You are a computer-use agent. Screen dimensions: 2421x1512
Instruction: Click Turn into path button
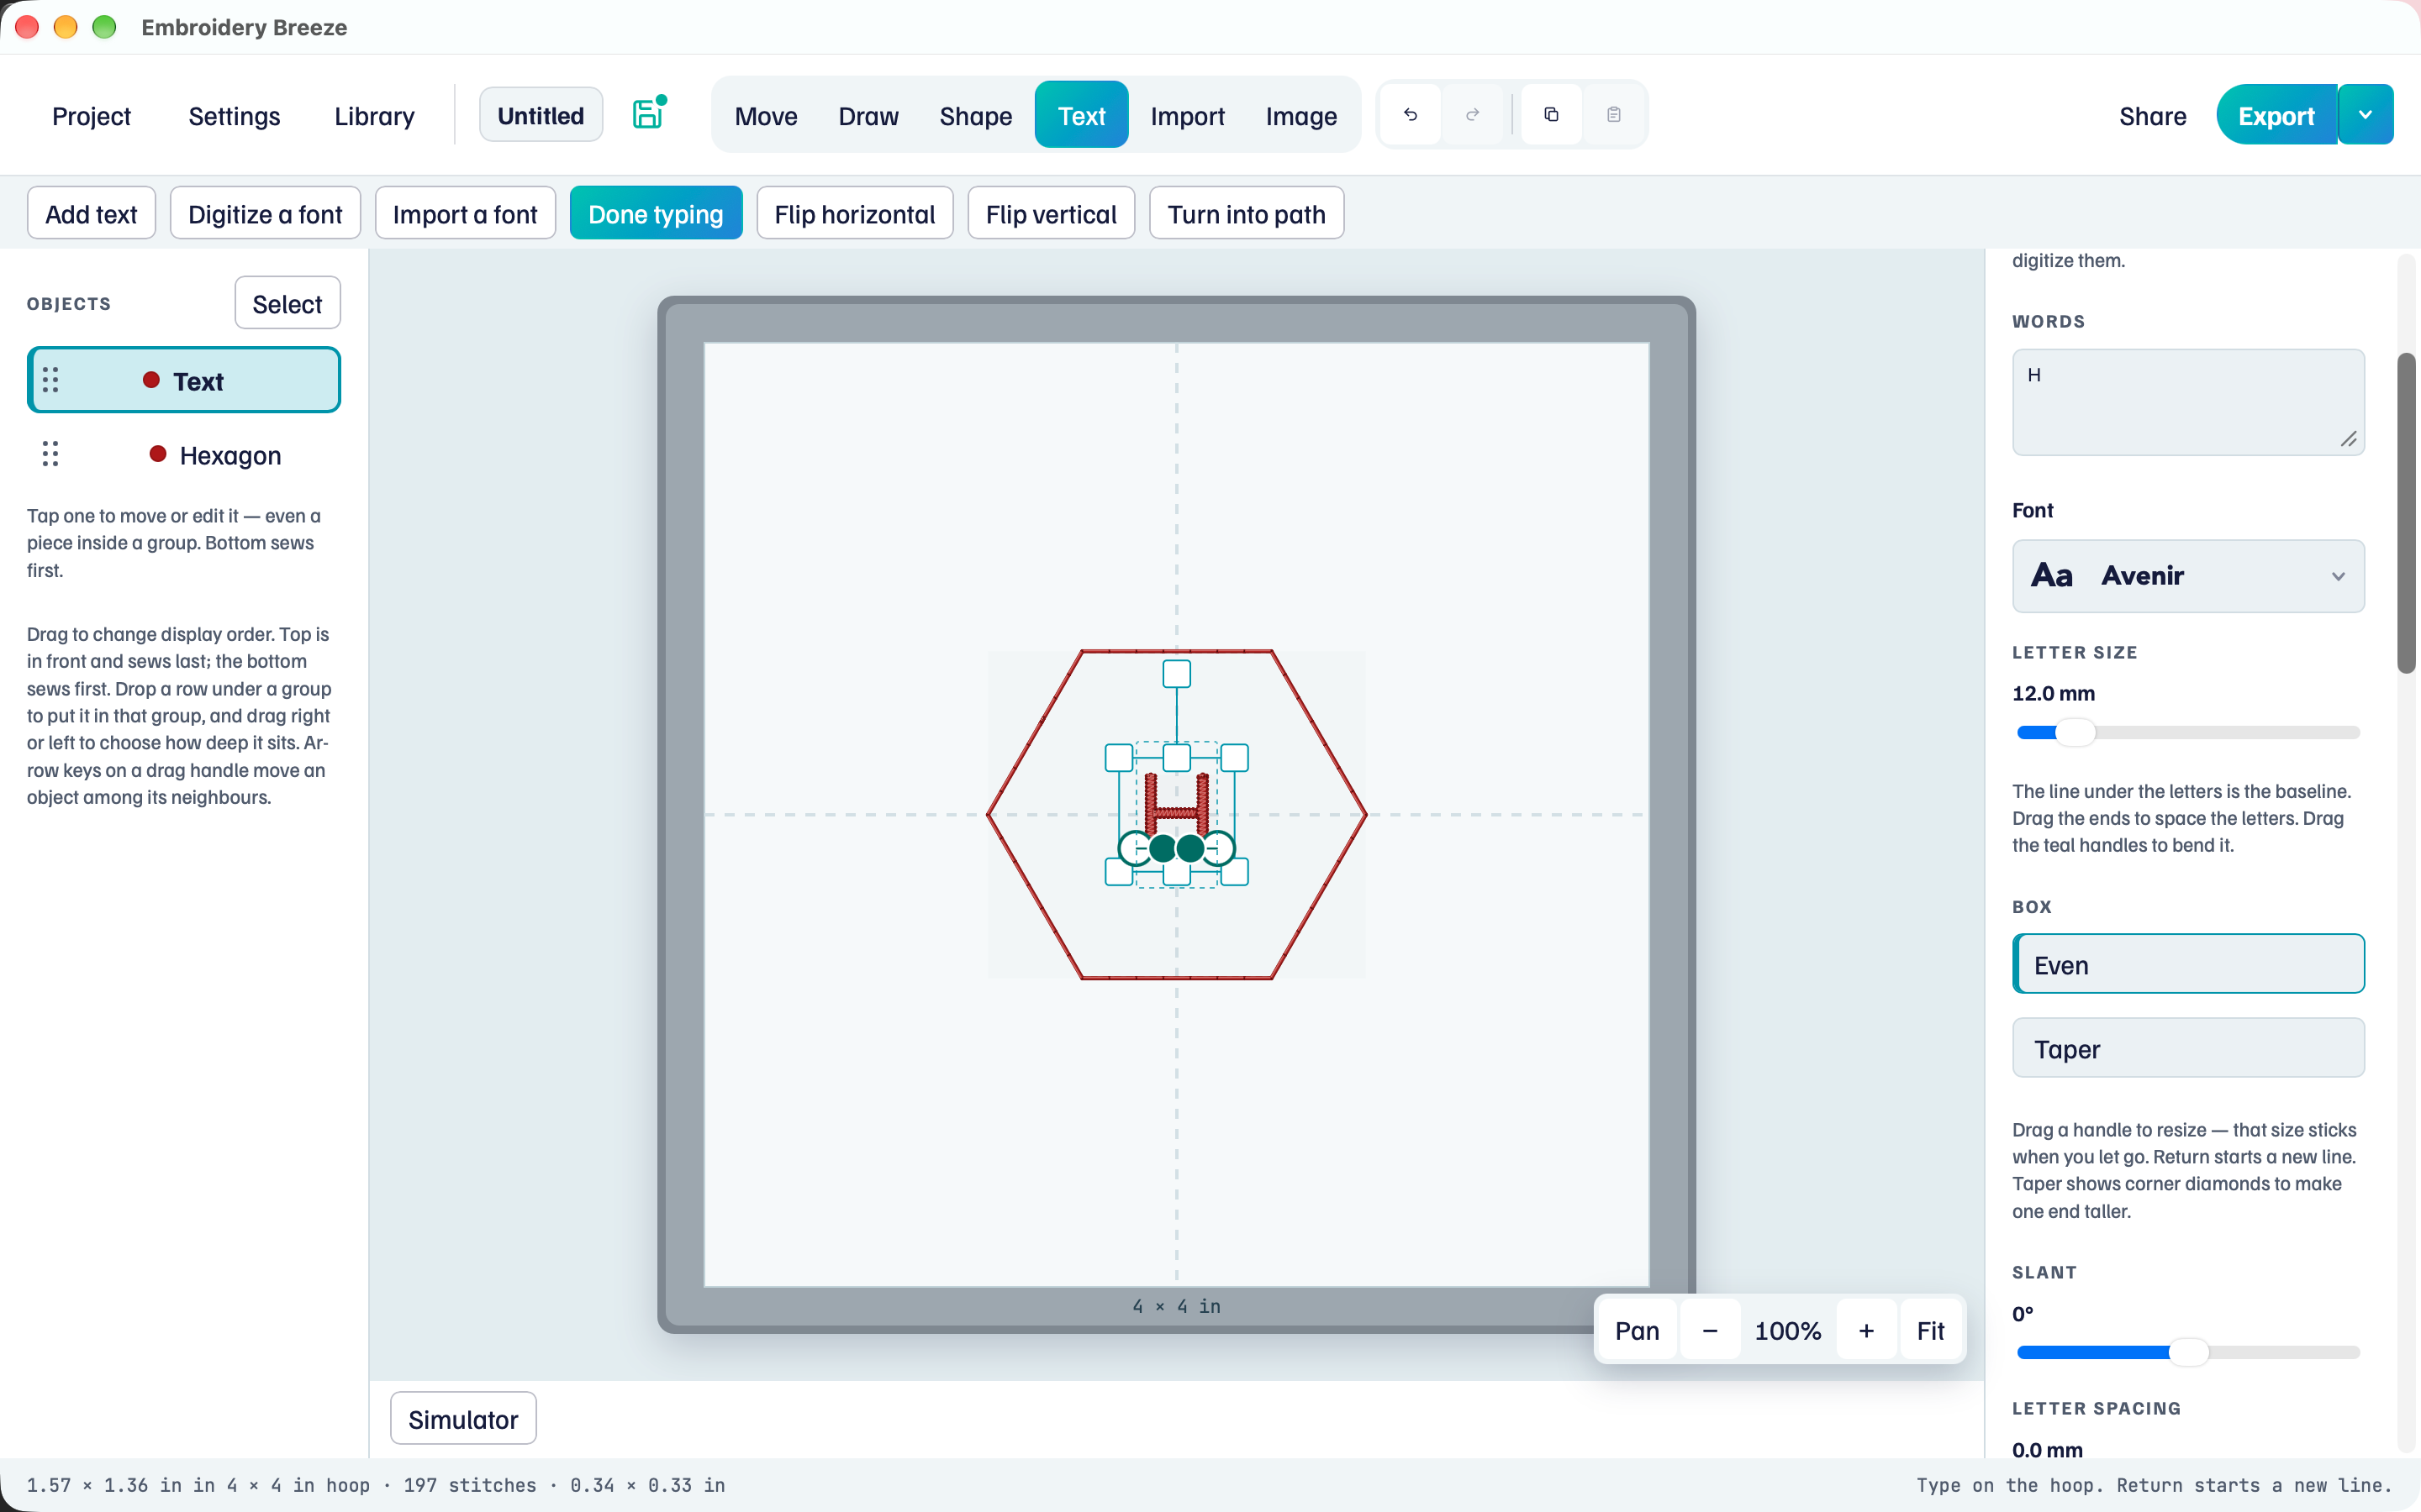tap(1246, 213)
